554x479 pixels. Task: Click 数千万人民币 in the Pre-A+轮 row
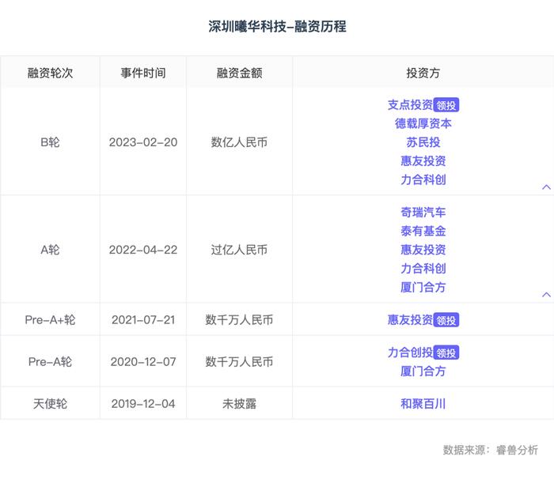(239, 320)
